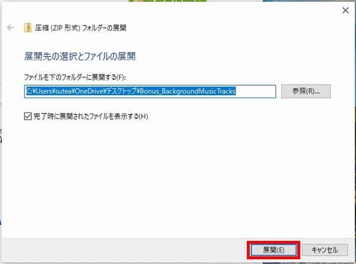Click the 展開先の選択とファイルの展開 heading

pos(80,56)
